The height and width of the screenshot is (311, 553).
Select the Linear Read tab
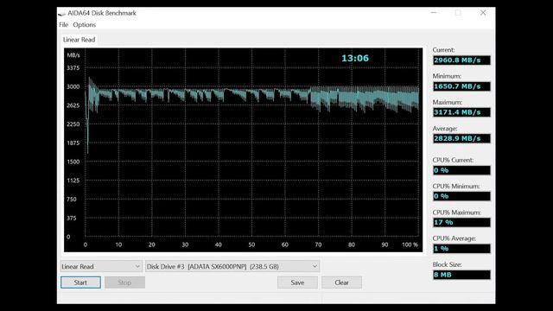(79, 40)
